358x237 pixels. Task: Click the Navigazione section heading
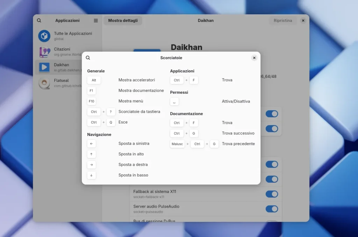[x=99, y=135]
